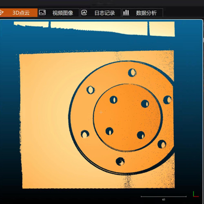
Task: Pick the upper-right hole of inner disc
Action: (x=145, y=104)
